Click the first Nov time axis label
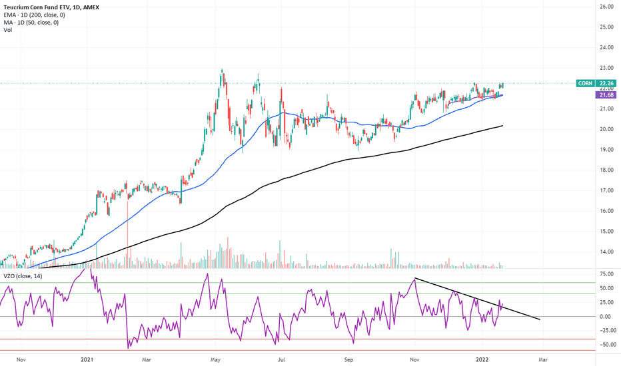This screenshot has height=366, width=621. click(x=21, y=359)
